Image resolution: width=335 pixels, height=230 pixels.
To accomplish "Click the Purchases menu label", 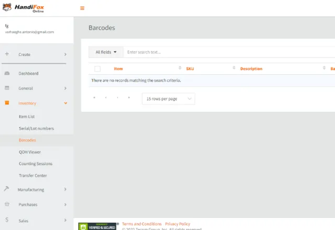I will 28,204.
